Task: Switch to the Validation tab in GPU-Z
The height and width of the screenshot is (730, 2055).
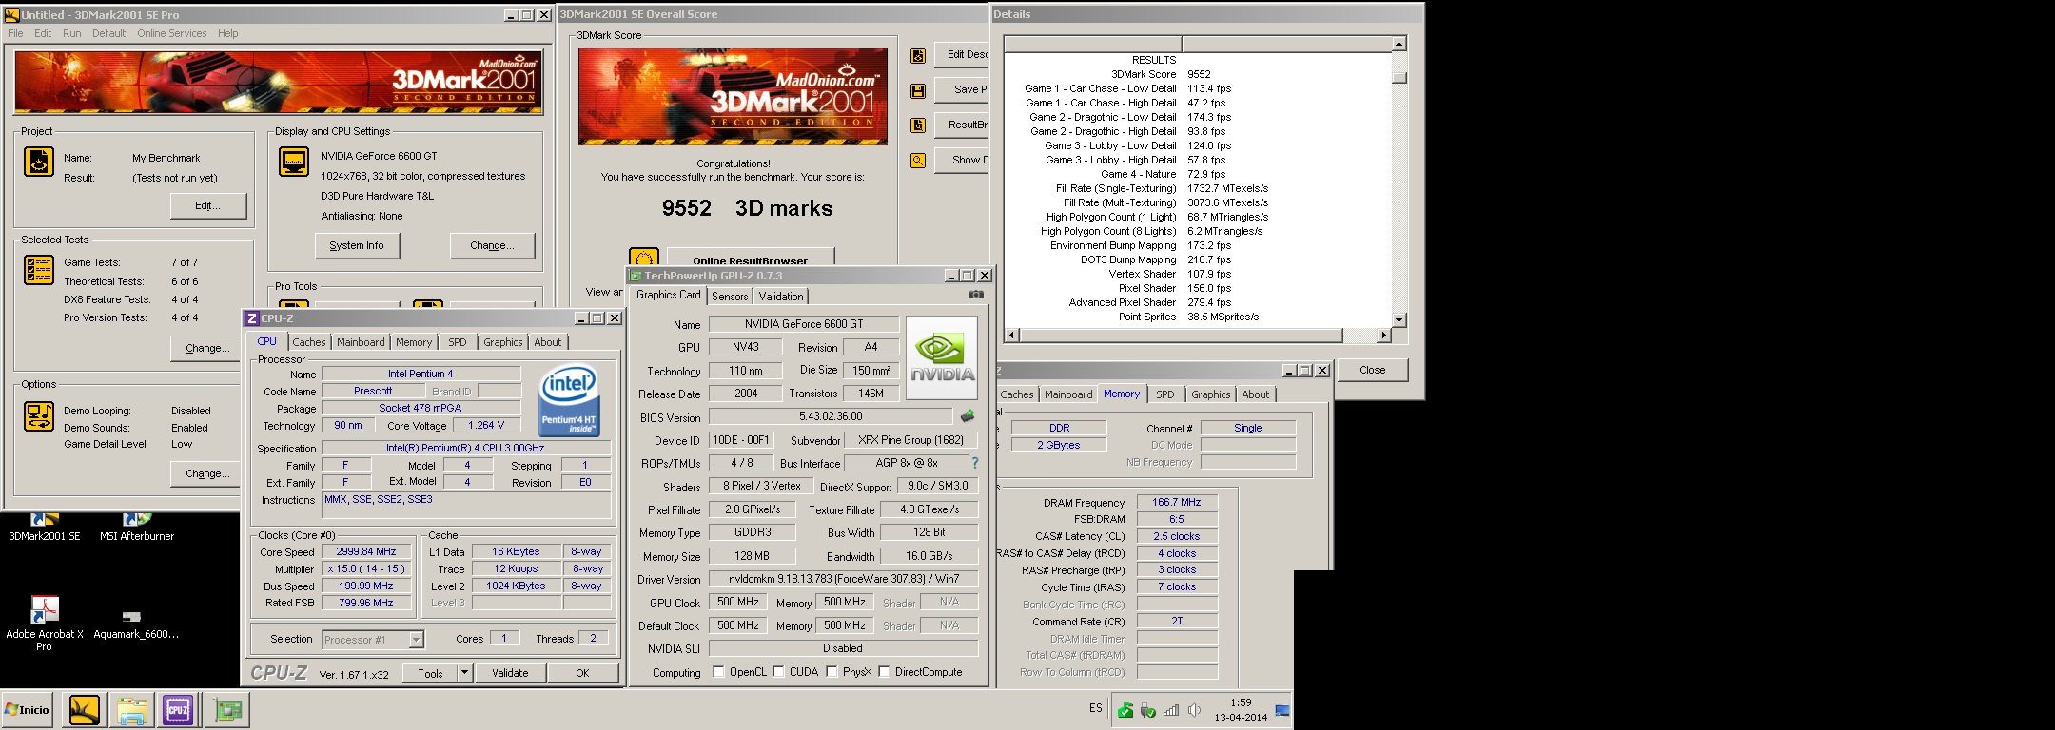Action: click(781, 297)
